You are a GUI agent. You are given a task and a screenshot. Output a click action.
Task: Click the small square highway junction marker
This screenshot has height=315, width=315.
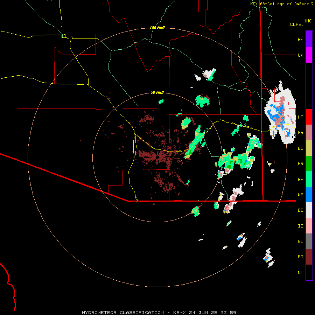pyautogui.click(x=63, y=36)
